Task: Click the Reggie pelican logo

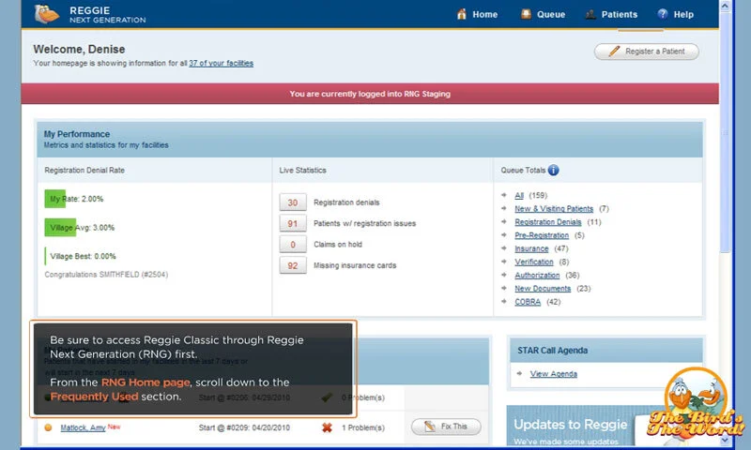Action: [47, 14]
